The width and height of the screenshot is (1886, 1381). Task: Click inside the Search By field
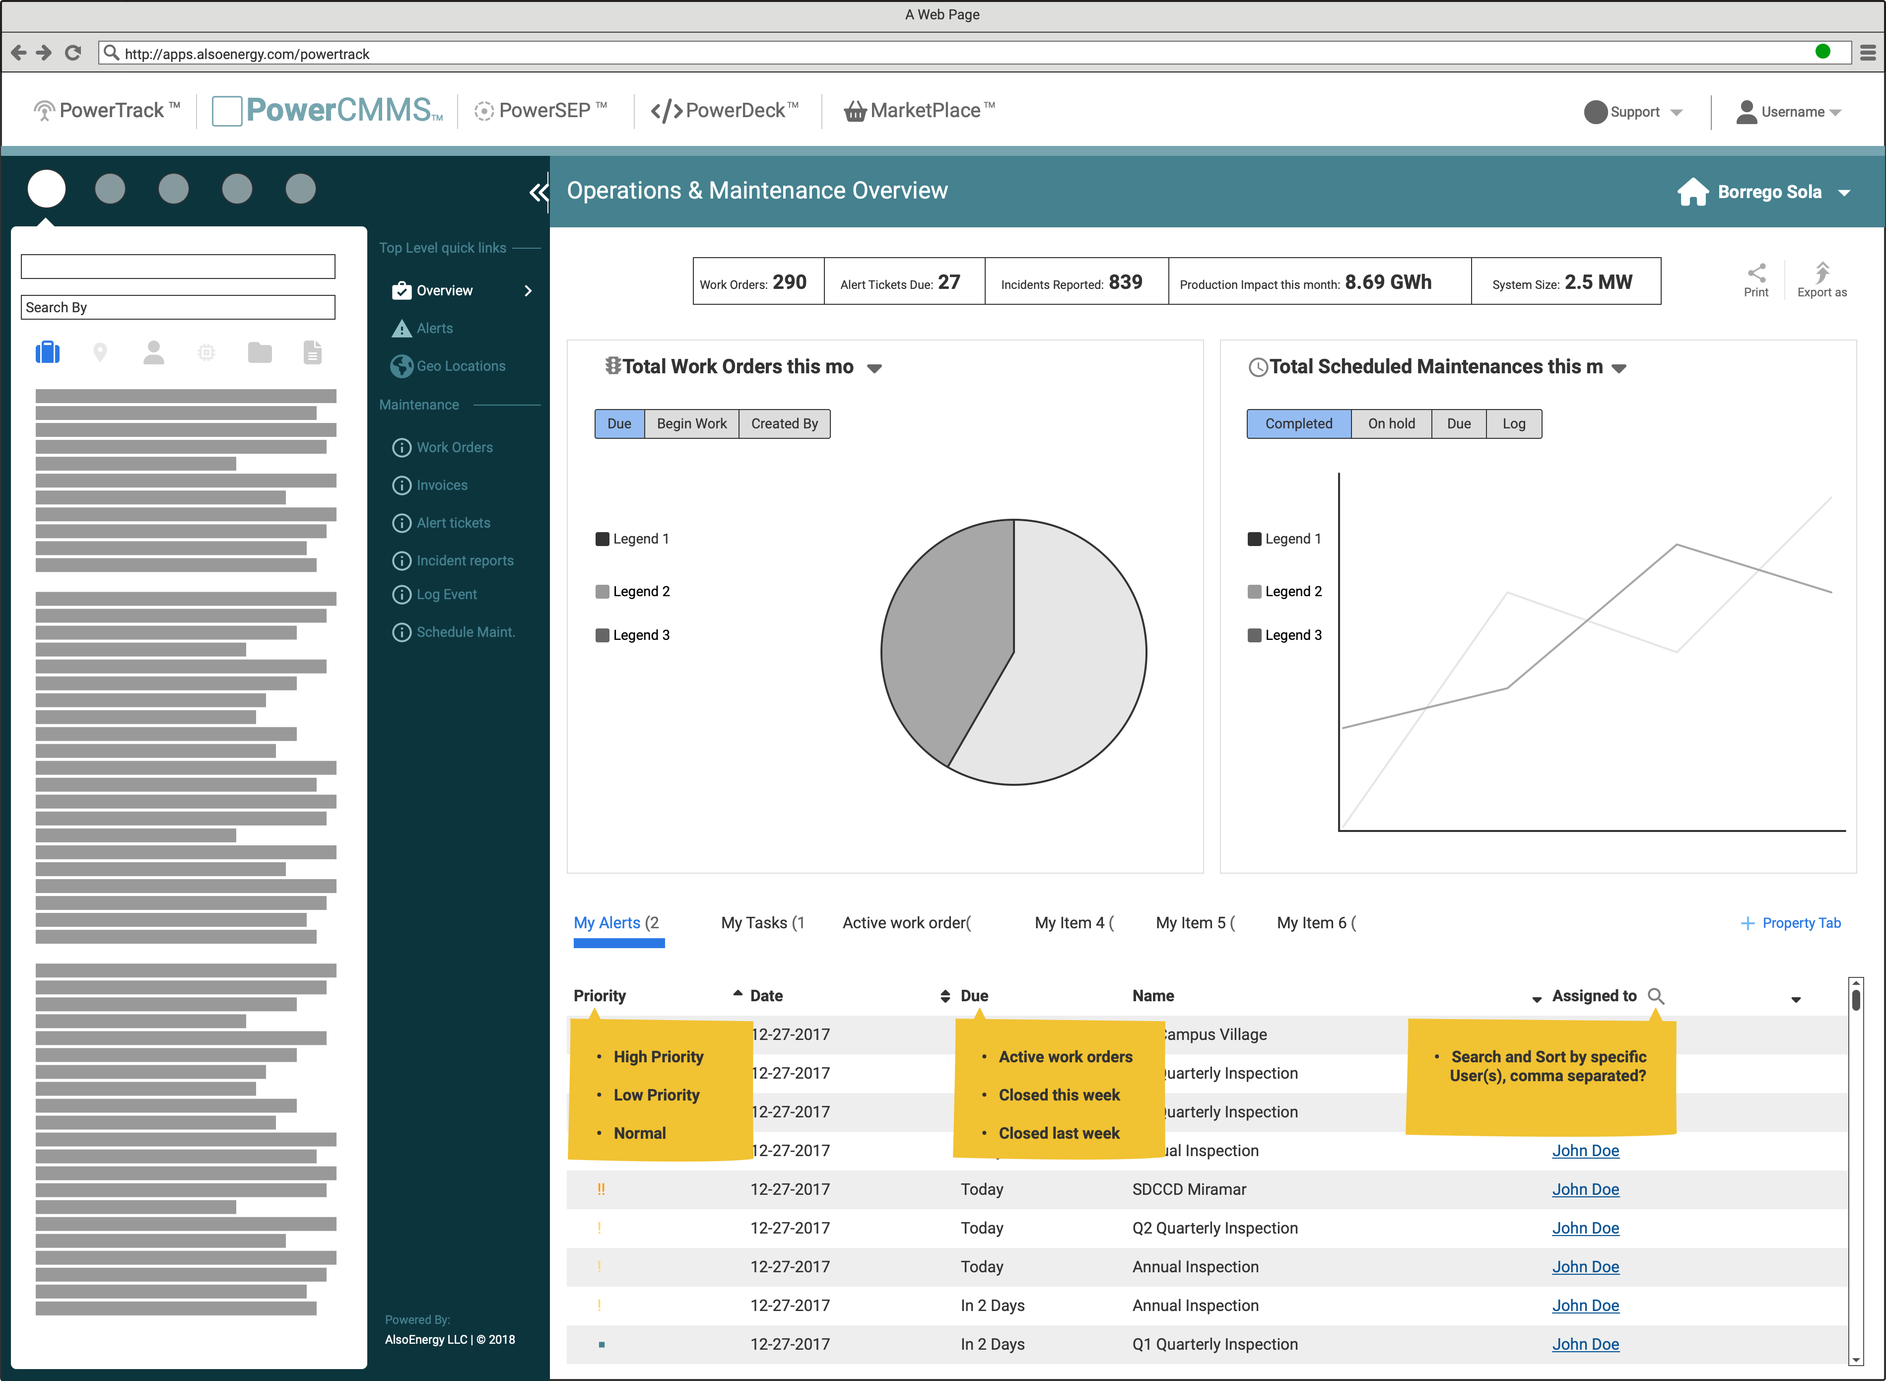tap(178, 307)
